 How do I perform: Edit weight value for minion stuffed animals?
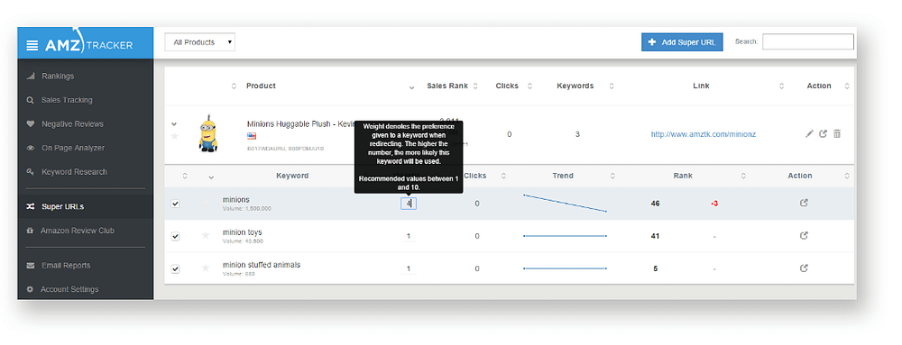pyautogui.click(x=409, y=268)
